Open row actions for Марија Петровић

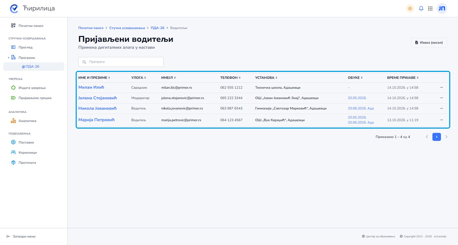(441, 120)
